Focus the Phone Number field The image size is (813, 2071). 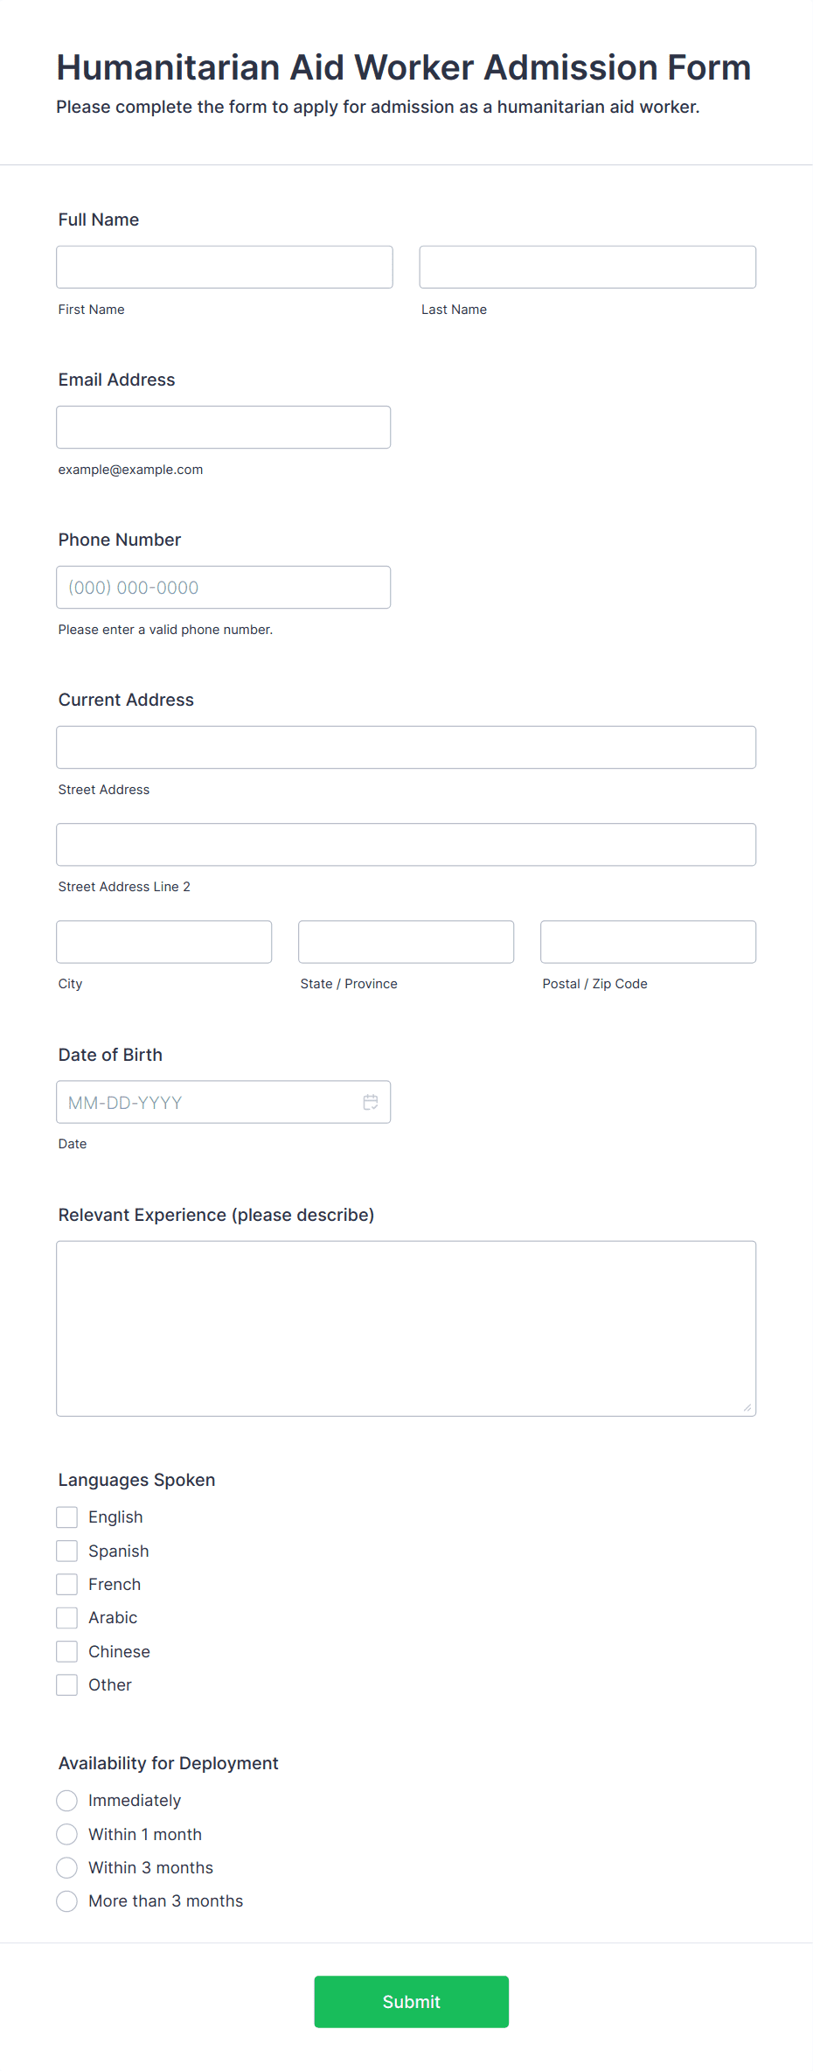pos(224,587)
